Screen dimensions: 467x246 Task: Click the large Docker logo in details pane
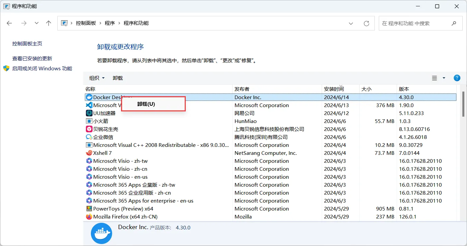(x=101, y=233)
